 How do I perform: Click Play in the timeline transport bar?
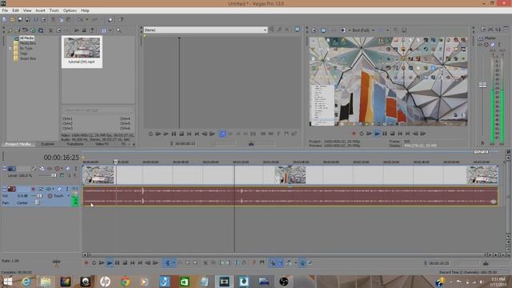(110, 263)
